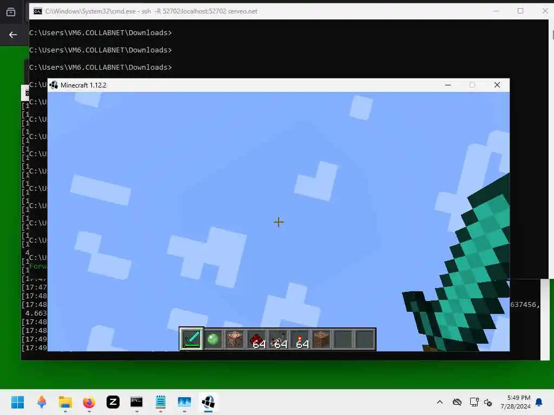
Task: Switch to the Minecraft taskbar icon
Action: click(x=208, y=402)
